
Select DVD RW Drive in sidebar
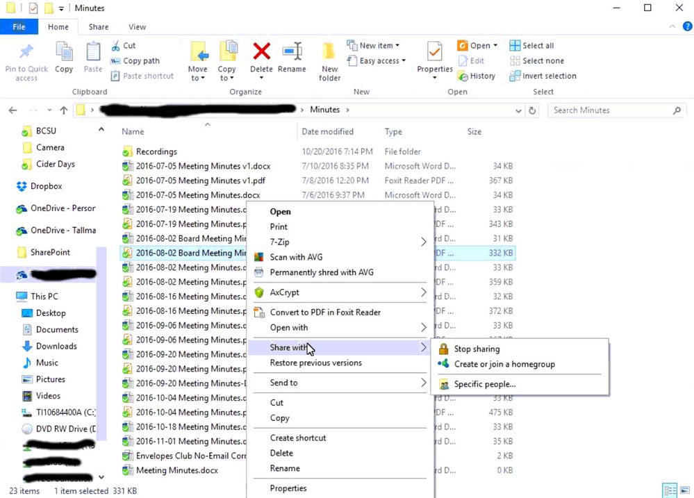59,429
